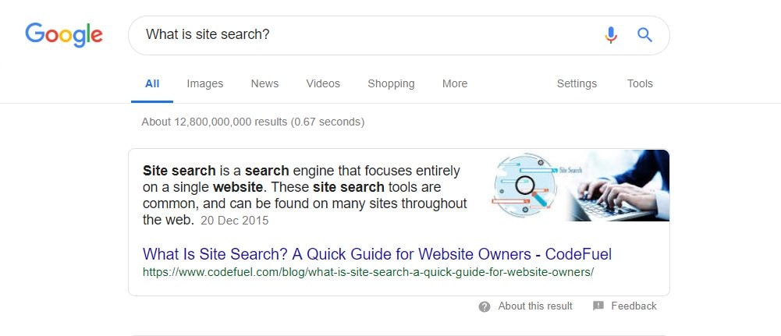Switch to the Shopping tab
Viewport: 781px width, 336px height.
[x=391, y=83]
